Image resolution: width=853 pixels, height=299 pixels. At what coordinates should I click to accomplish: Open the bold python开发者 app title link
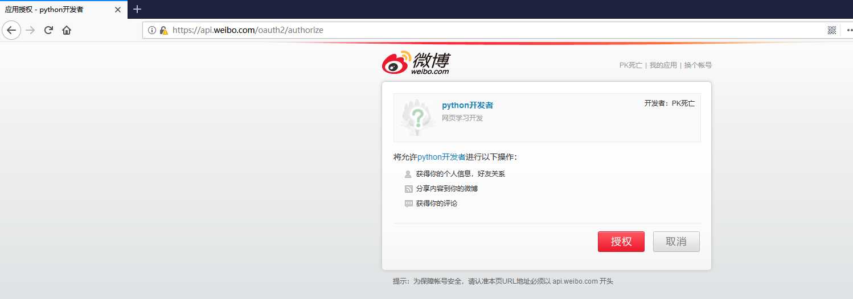click(x=467, y=105)
